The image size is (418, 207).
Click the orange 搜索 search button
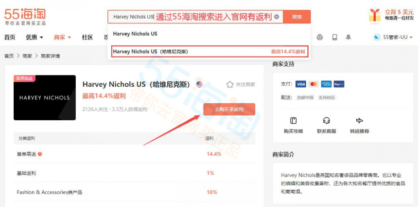(296, 17)
